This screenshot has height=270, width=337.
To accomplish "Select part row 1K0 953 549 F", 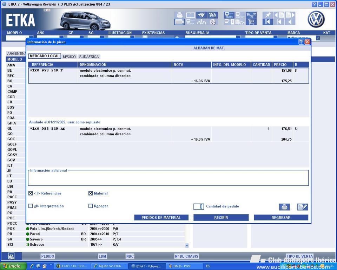I will 168,76.
